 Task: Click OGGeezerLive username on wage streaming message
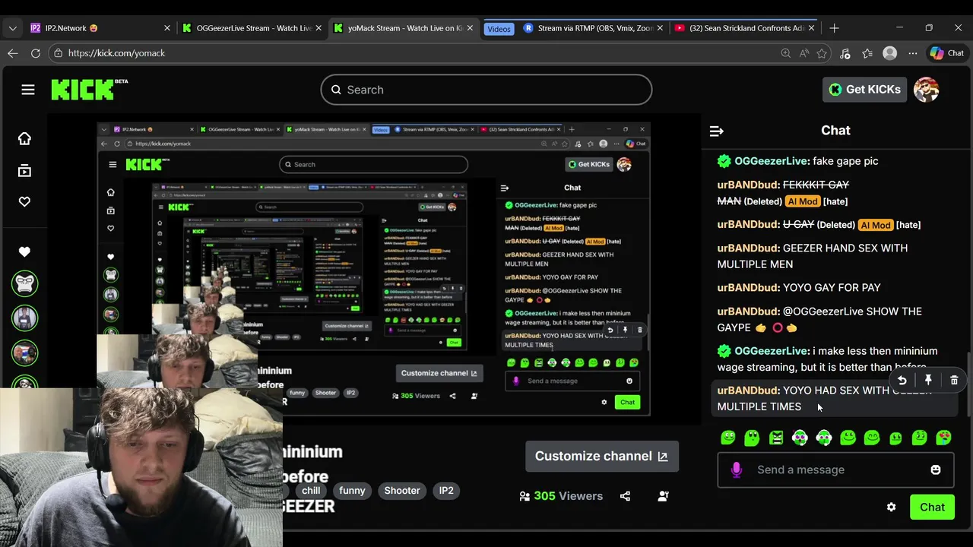(772, 351)
